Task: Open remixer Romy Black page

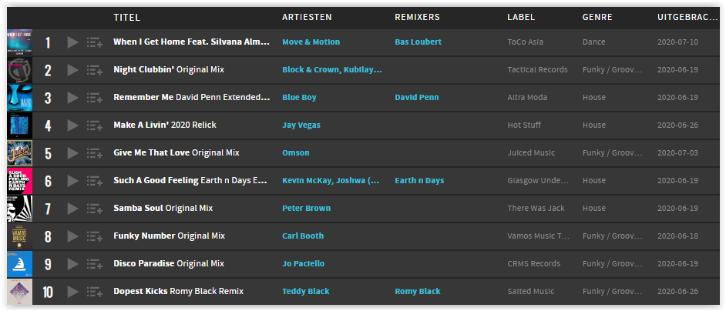Action: (418, 292)
